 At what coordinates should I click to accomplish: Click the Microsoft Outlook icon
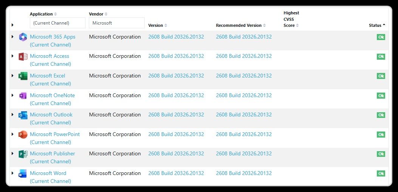(x=23, y=115)
